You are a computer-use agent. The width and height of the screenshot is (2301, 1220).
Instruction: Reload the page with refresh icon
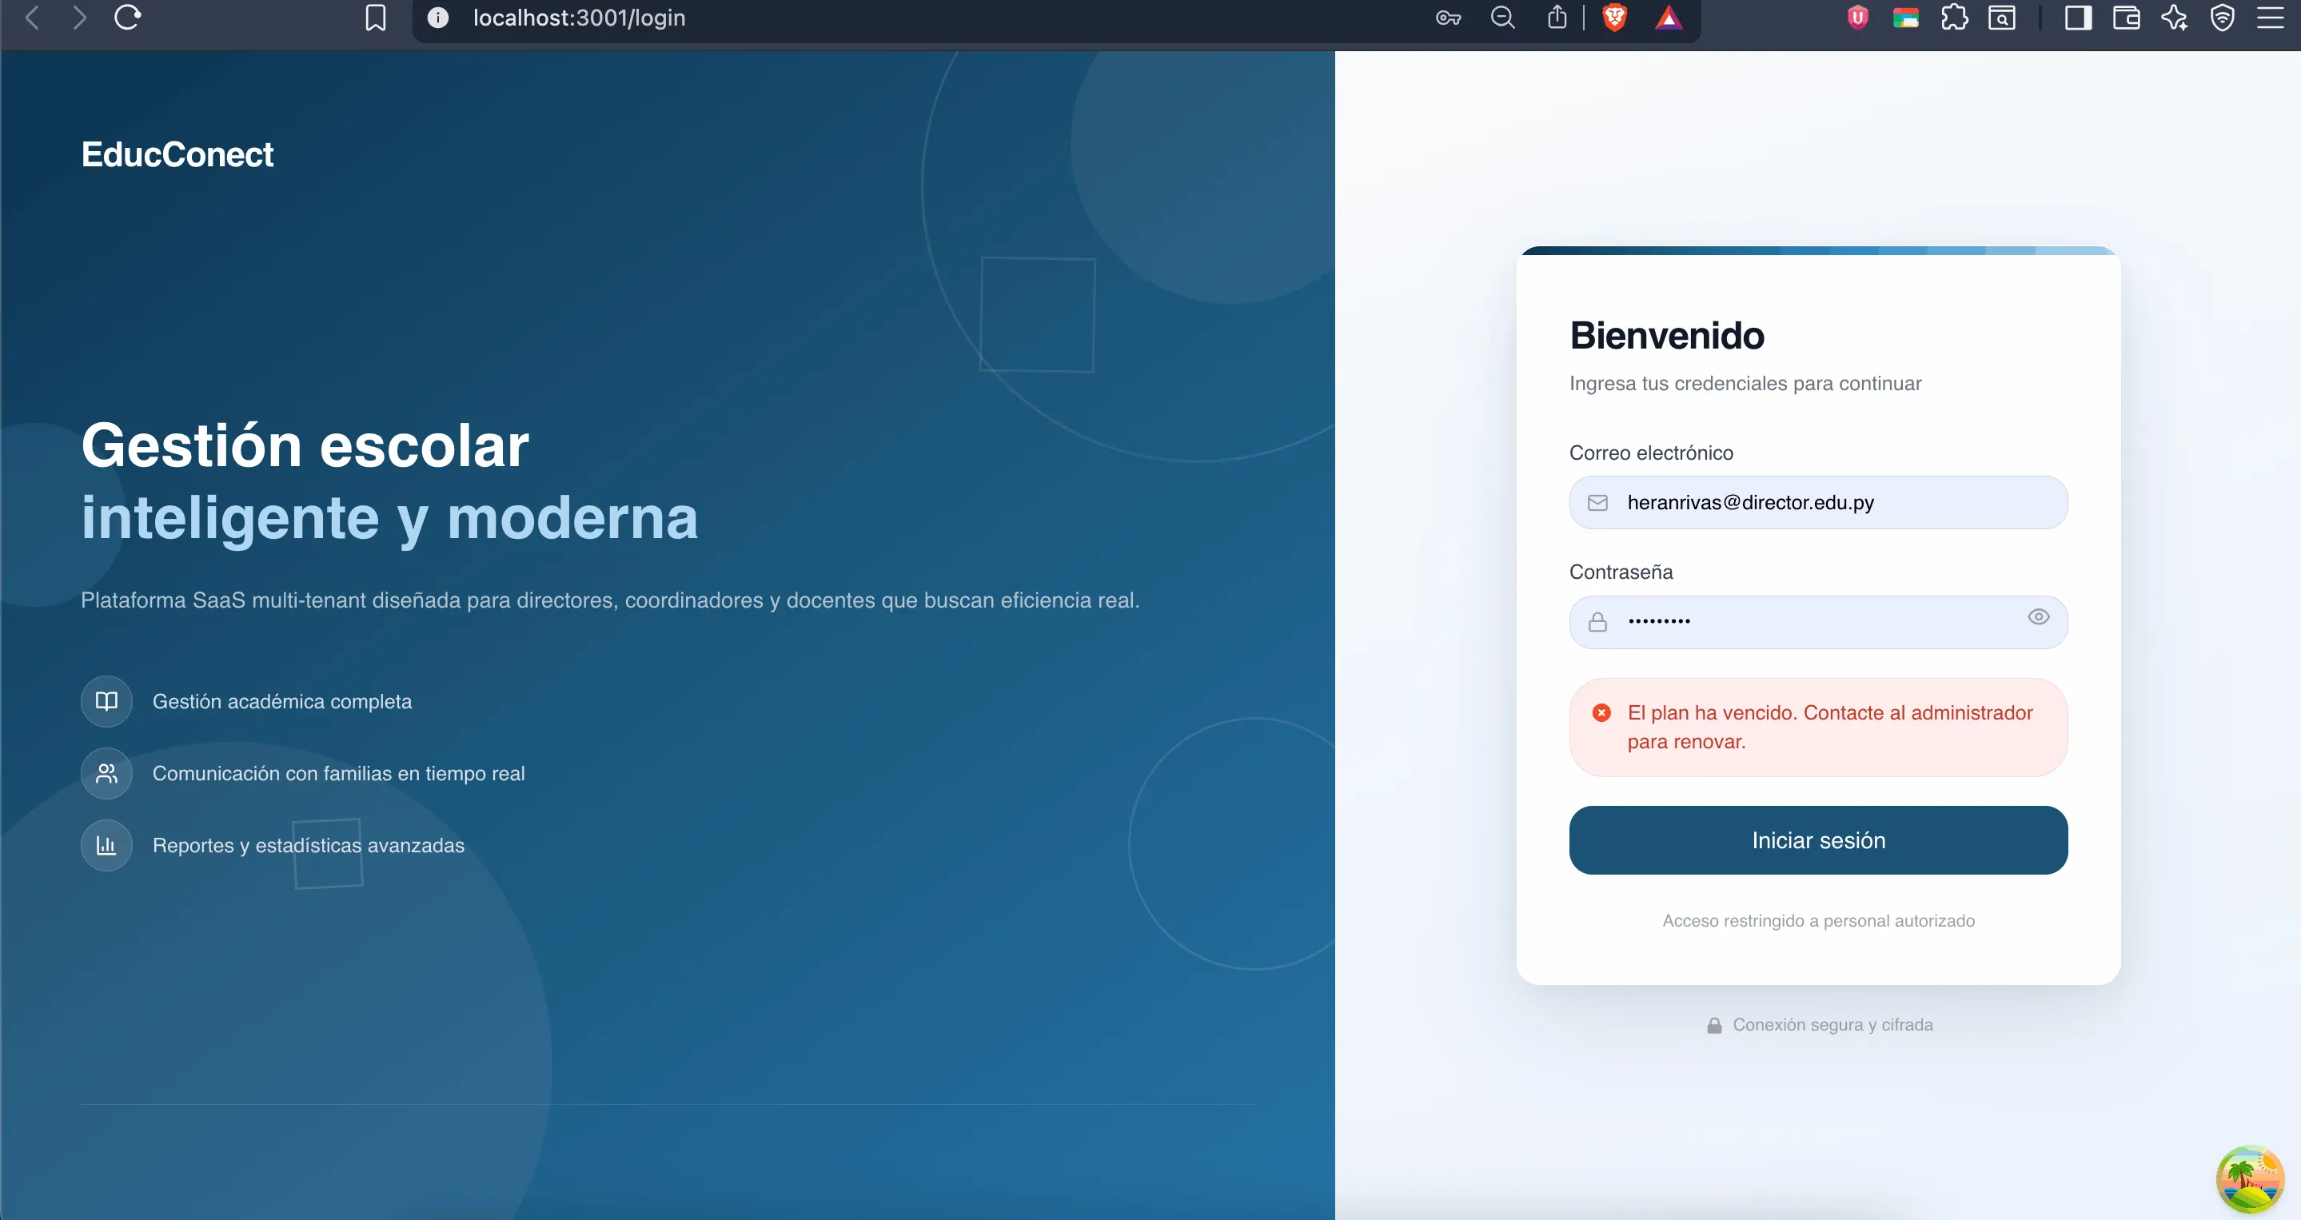128,18
